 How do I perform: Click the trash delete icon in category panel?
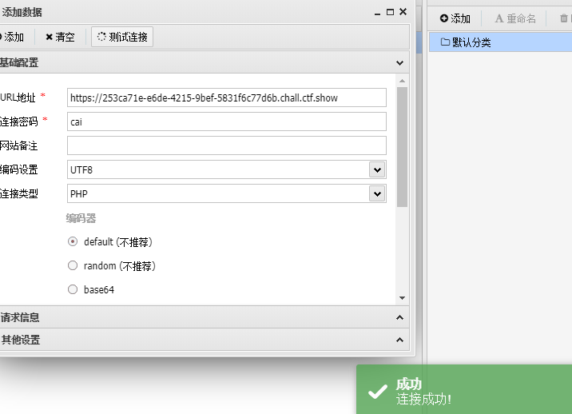coord(563,18)
